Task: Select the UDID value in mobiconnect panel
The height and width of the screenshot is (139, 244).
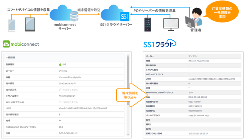Action: 83,108
